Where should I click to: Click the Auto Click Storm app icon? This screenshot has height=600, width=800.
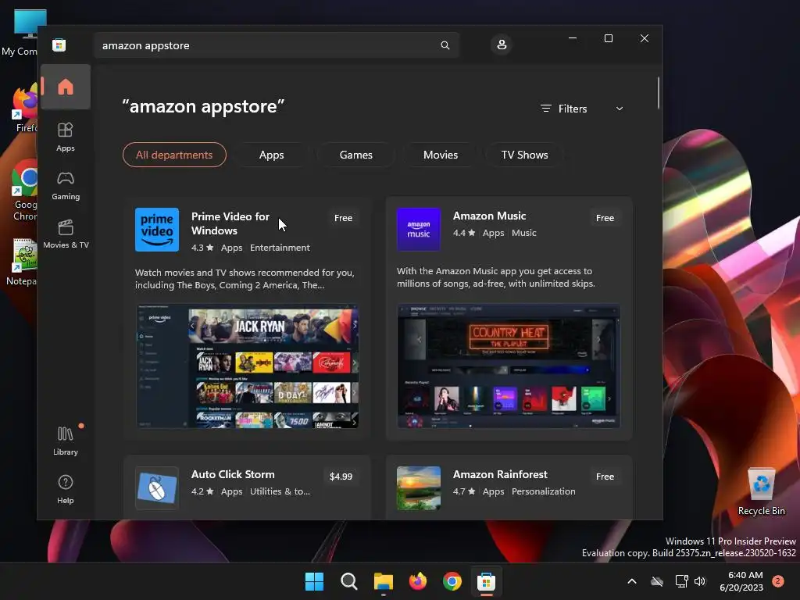(x=157, y=488)
